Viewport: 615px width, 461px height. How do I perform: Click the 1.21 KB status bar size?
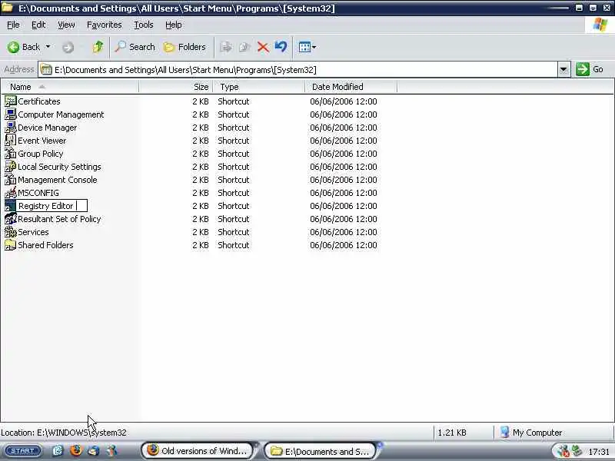(x=452, y=433)
